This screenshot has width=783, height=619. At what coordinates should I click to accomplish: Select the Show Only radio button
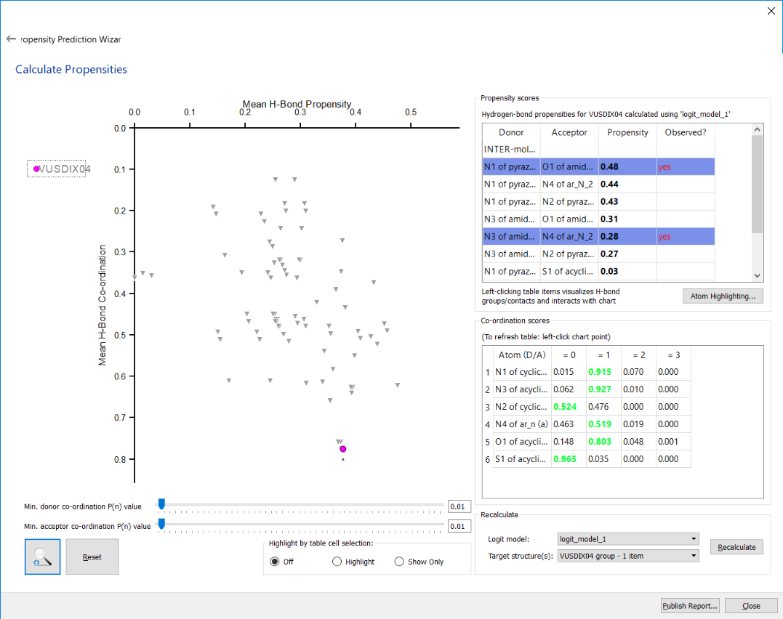point(399,562)
